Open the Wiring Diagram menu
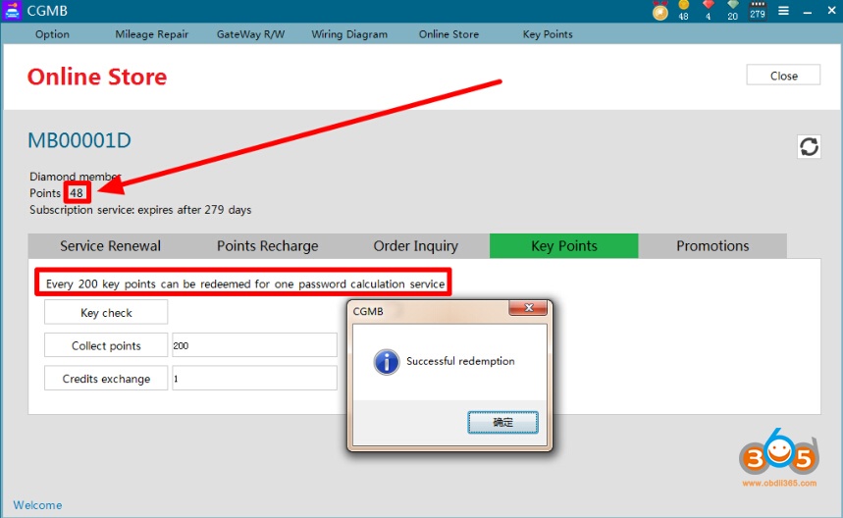Image resolution: width=843 pixels, height=518 pixels. coord(349,34)
